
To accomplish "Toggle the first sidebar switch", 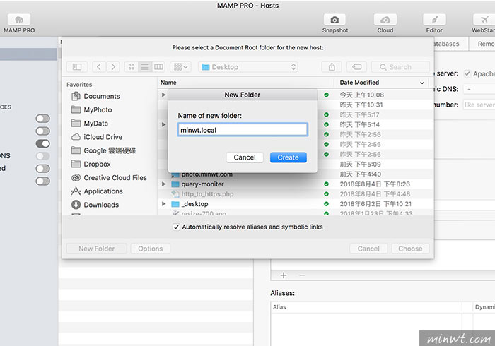I will coord(42,119).
